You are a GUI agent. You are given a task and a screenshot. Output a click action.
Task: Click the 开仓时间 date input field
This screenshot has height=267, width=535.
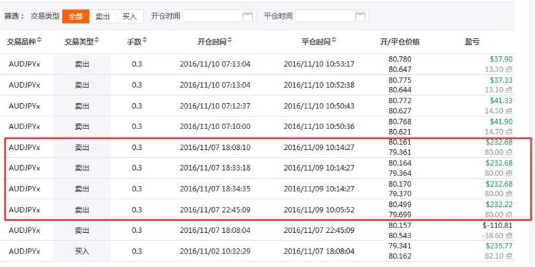tap(219, 16)
